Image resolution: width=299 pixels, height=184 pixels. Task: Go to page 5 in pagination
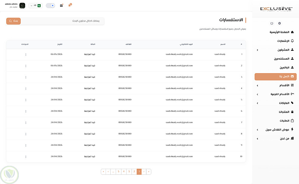(118, 172)
